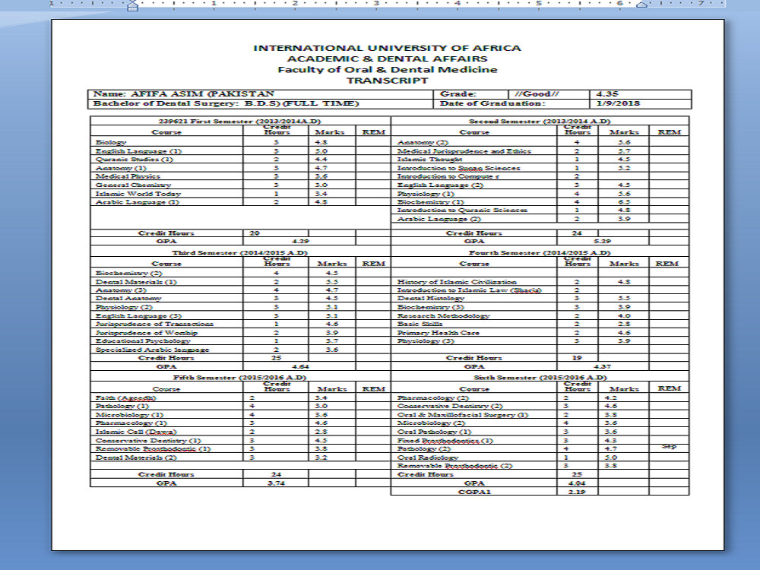Click the 'Bachelor of Dental Surgery' cell
The image size is (760, 570).
[260, 103]
